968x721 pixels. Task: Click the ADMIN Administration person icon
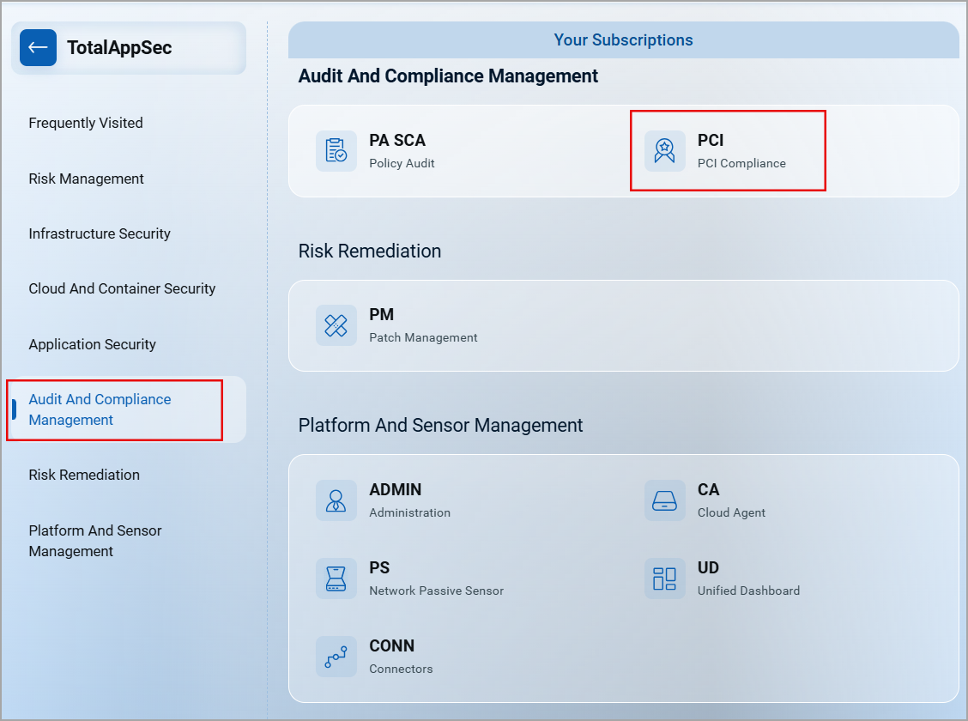pos(336,500)
